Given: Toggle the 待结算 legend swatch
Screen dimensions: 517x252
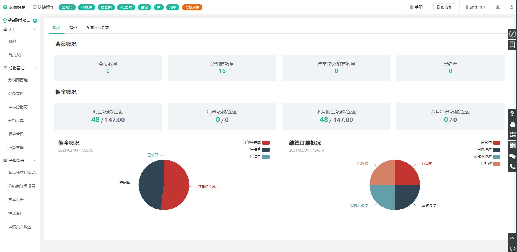Looking at the screenshot, I should tap(266, 150).
